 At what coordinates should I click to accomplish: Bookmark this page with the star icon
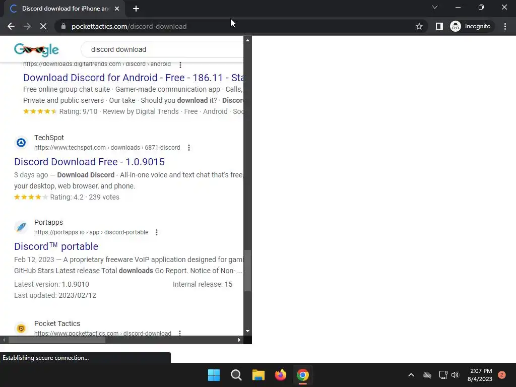(x=419, y=26)
